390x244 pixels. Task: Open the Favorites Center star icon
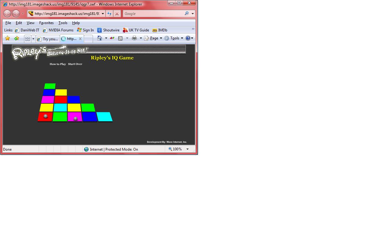tap(7, 38)
